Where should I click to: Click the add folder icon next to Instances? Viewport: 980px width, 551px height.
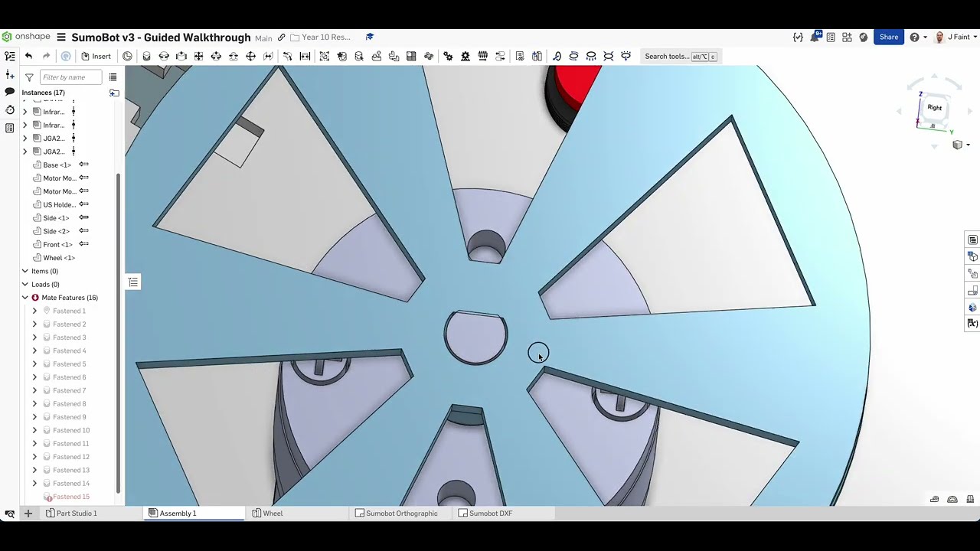tap(114, 93)
